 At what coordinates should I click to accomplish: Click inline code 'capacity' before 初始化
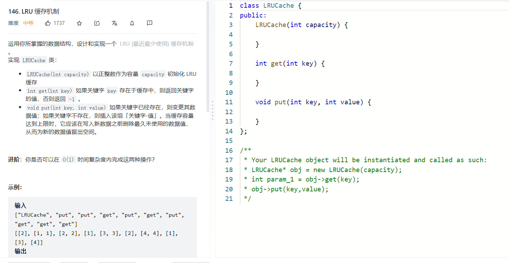click(x=153, y=74)
